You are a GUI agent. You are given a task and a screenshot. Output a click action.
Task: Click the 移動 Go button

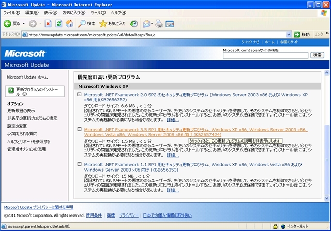click(302, 35)
